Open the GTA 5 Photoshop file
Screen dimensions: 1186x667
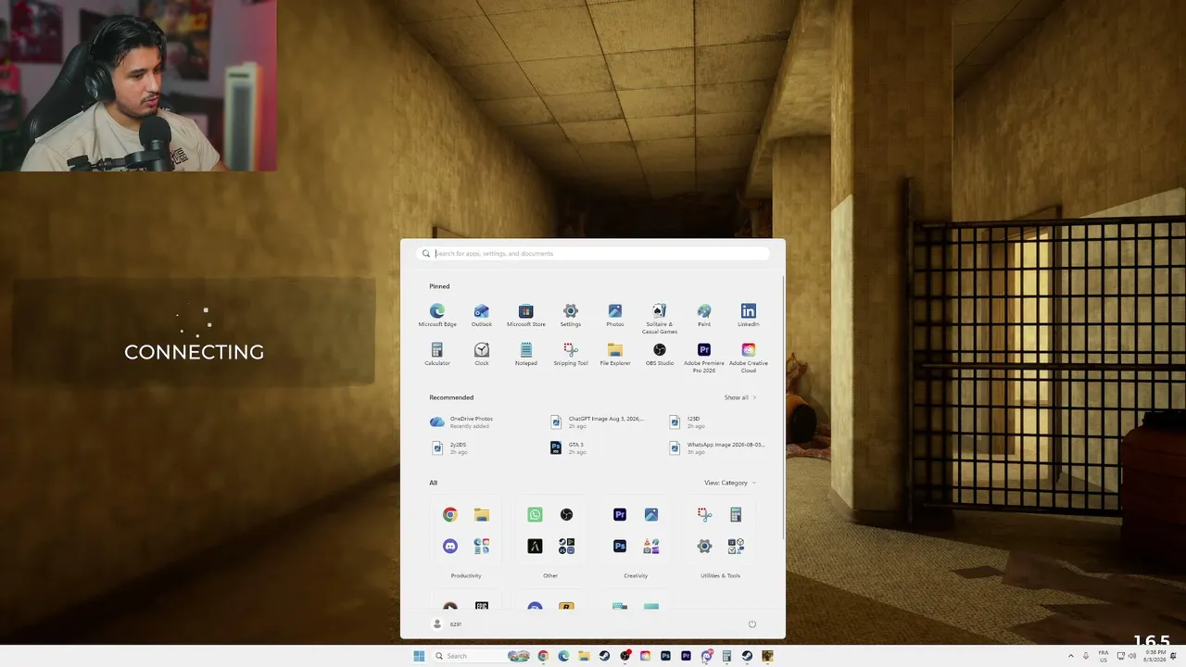[568, 447]
